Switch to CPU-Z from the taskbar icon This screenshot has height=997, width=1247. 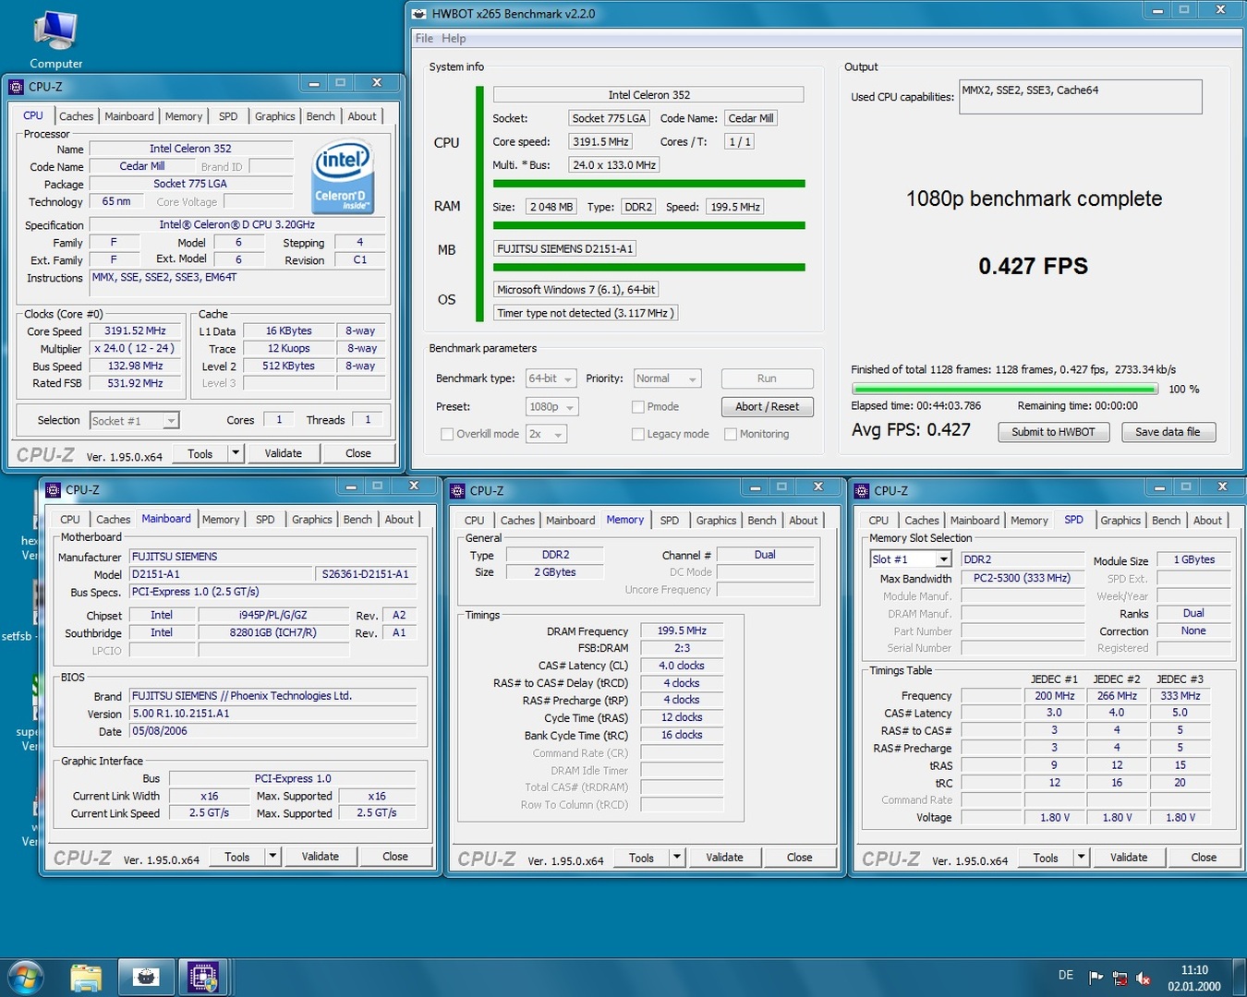pos(203,977)
